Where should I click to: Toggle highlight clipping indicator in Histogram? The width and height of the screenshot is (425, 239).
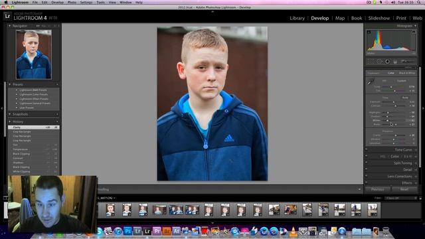pyautogui.click(x=414, y=32)
